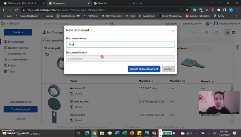Open 3D printing club document
The height and width of the screenshot is (137, 241).
tap(79, 101)
